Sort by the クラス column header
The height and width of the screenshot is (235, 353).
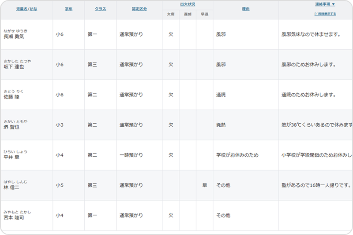coord(100,9)
